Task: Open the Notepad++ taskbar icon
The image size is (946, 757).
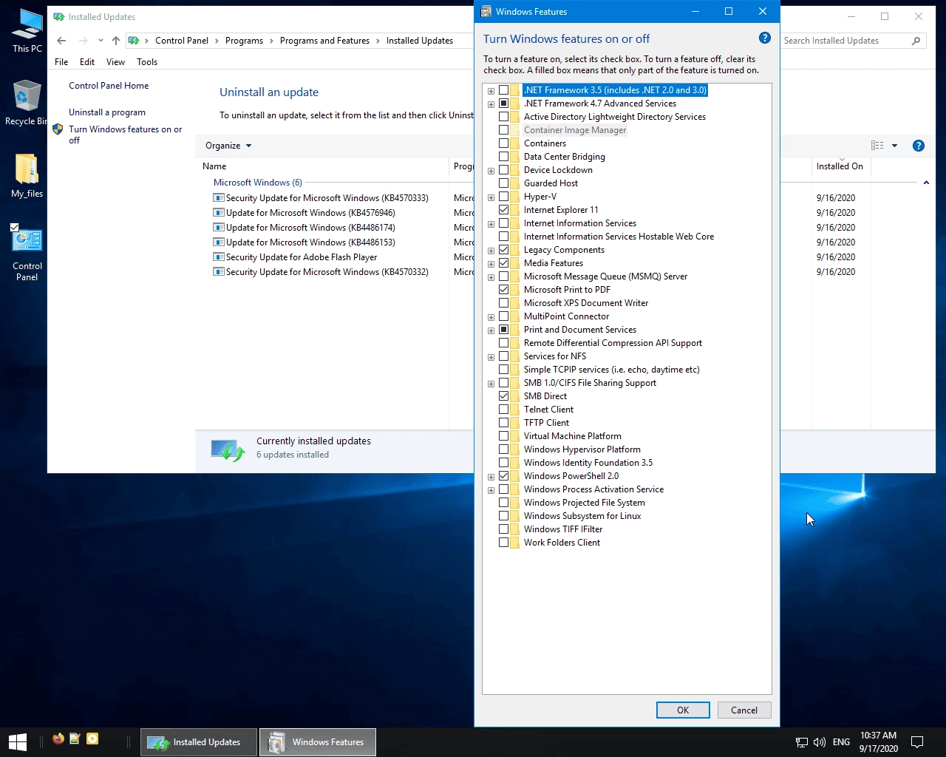Action: pos(75,739)
